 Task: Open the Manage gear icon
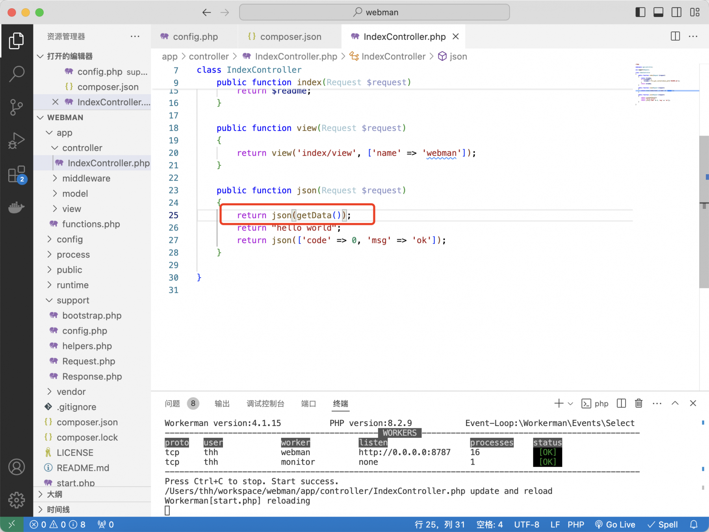click(16, 500)
